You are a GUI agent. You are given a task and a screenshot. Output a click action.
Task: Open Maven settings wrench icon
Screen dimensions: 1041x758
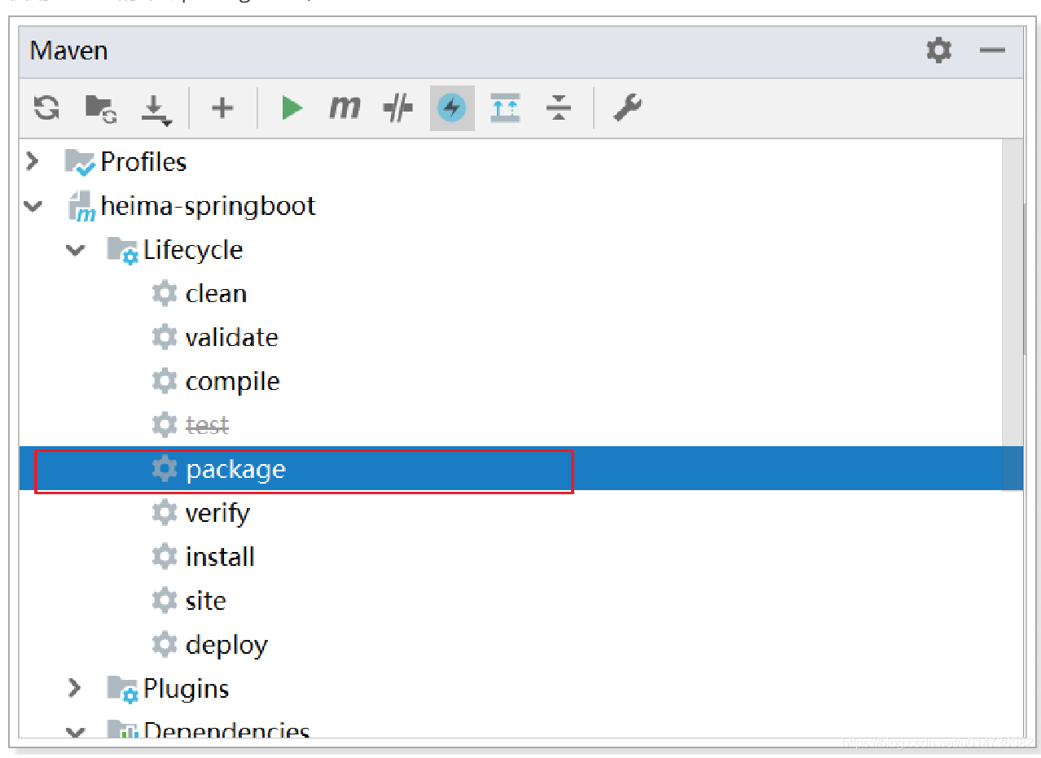pos(627,107)
